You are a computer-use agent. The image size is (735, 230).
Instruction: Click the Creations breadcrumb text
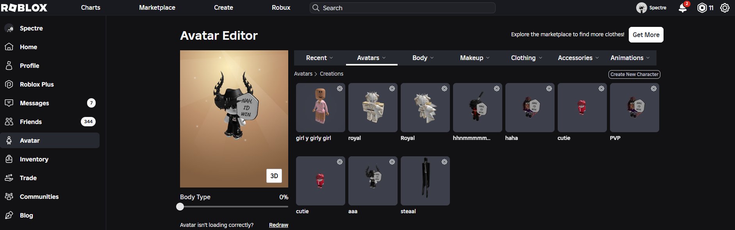332,74
